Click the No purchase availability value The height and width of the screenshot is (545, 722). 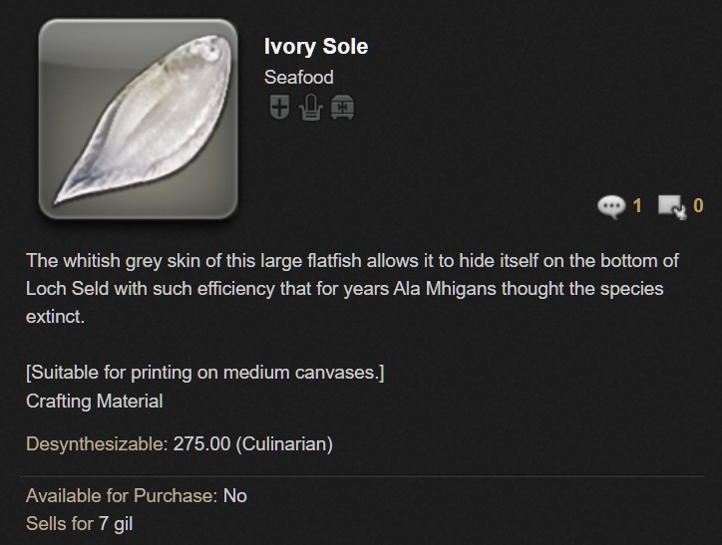coord(235,495)
